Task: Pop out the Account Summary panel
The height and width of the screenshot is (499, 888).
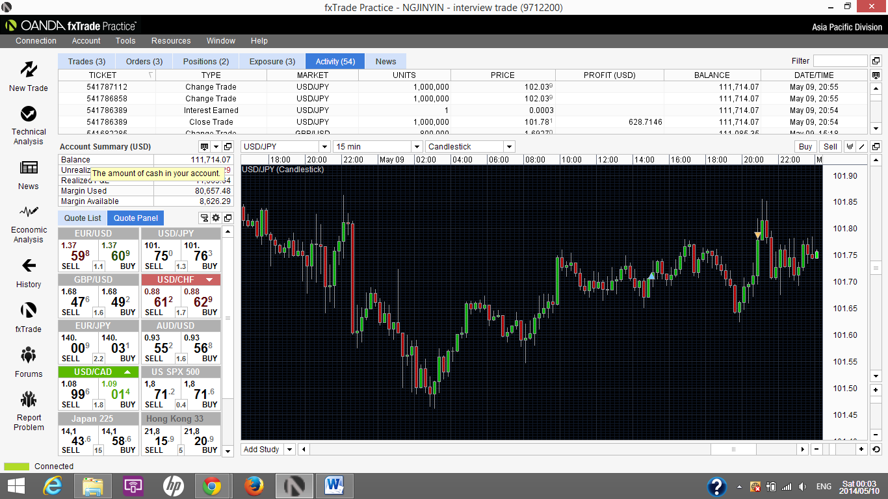Action: tap(228, 147)
